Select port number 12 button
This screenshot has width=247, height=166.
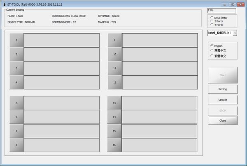tap(114, 82)
